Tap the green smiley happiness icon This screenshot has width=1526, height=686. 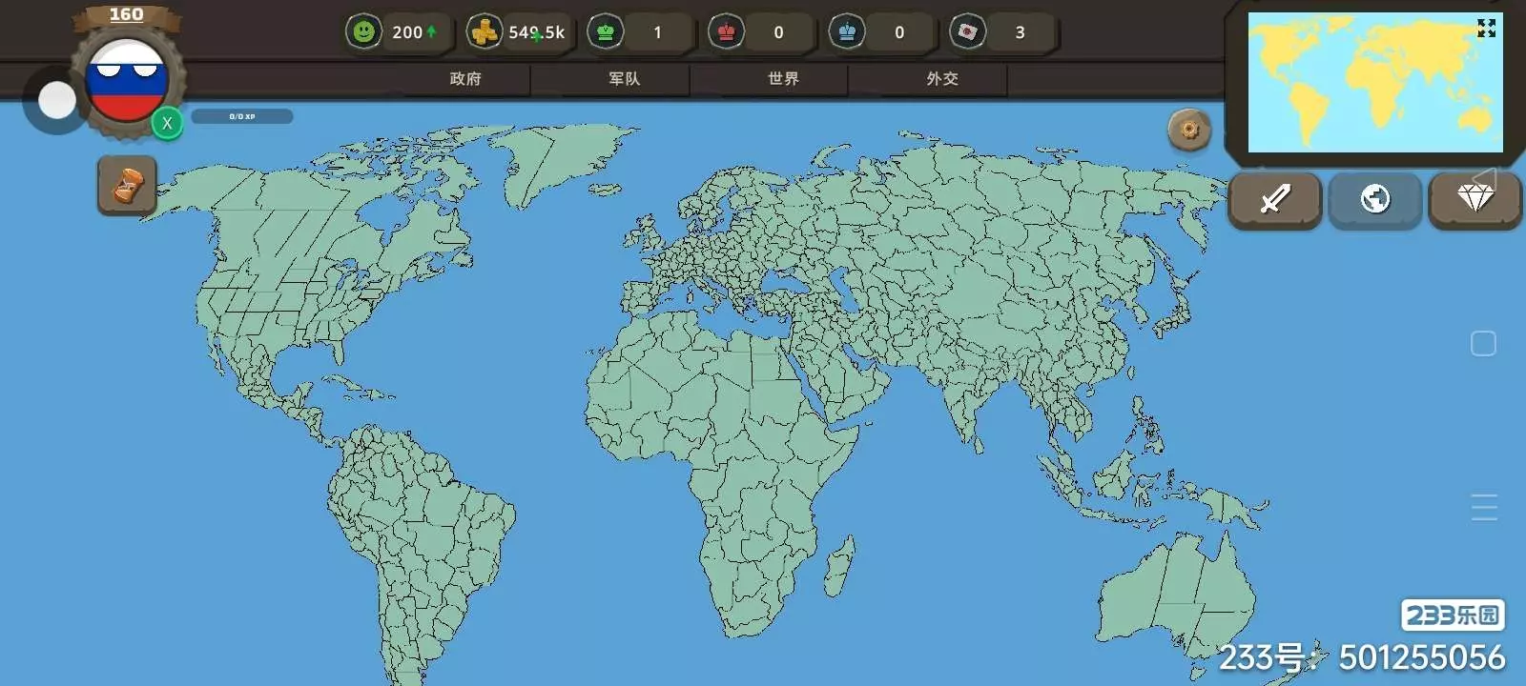coord(363,31)
